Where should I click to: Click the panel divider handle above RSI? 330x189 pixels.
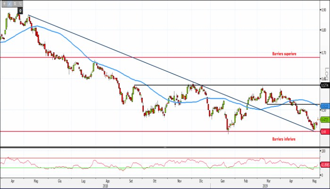[x=165, y=148]
